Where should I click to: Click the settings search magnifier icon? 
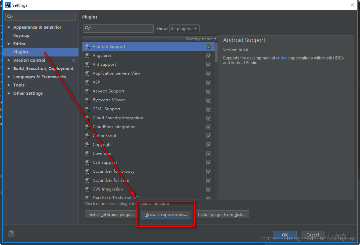pyautogui.click(x=10, y=17)
